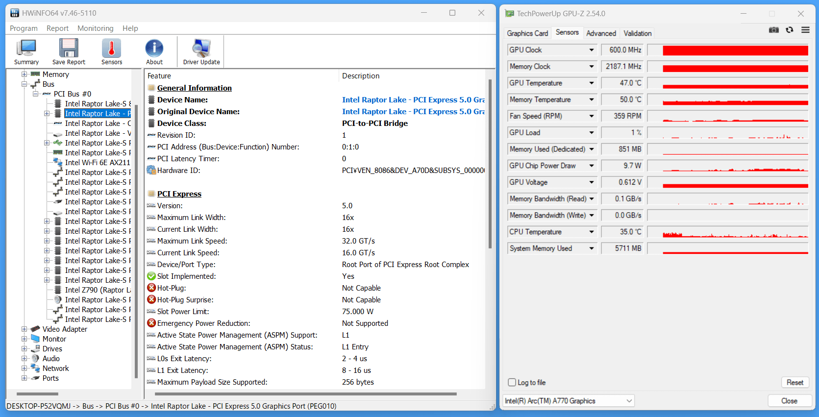The image size is (819, 417).
Task: Click the Reset button in GPU-Z
Action: click(x=794, y=382)
